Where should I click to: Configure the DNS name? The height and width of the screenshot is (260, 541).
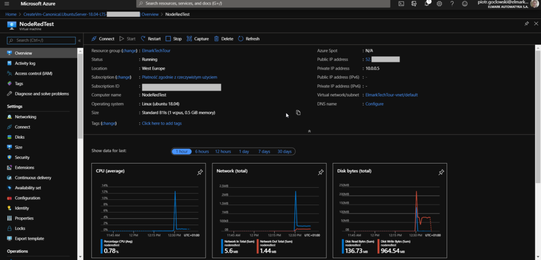375,104
